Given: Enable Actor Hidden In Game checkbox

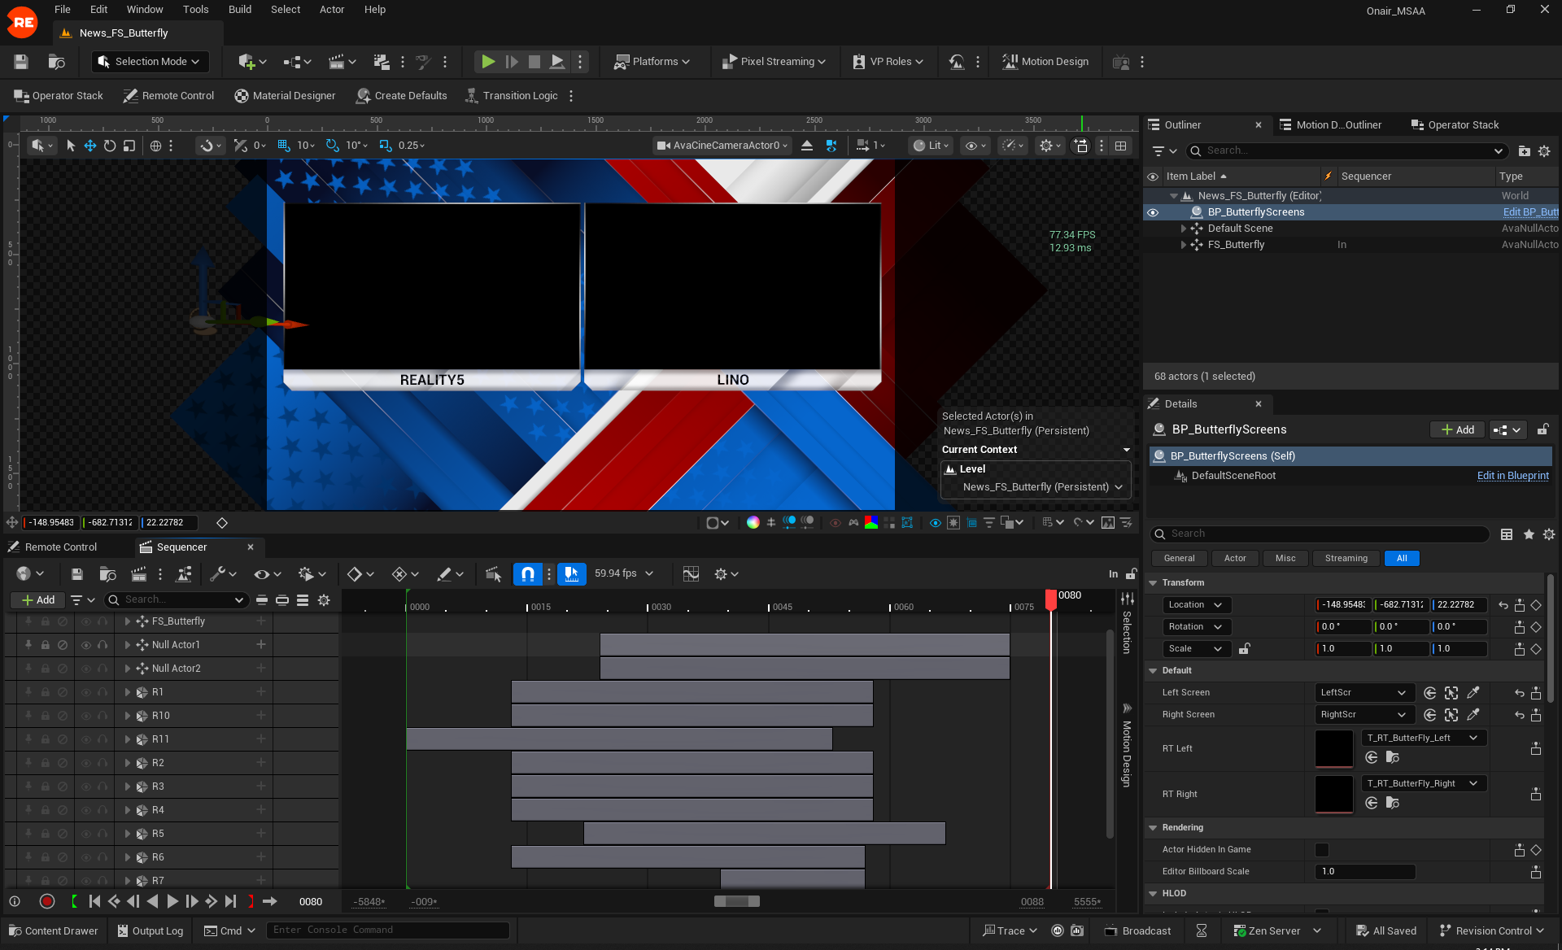Looking at the screenshot, I should pos(1322,850).
